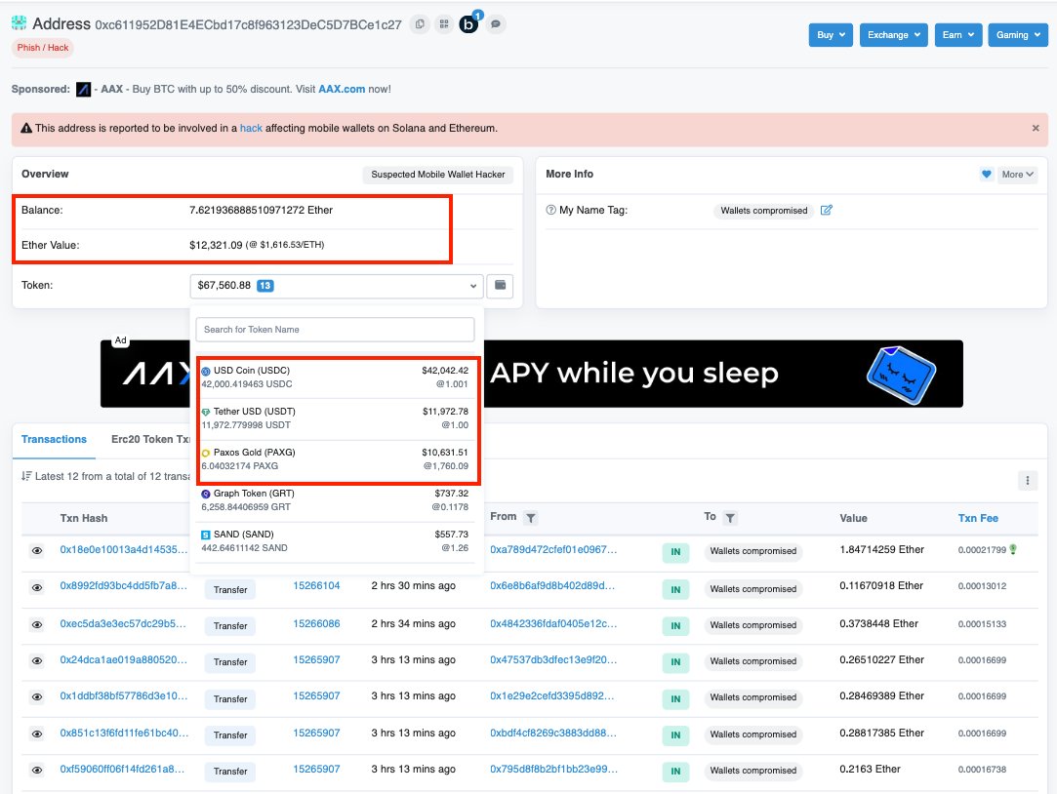The width and height of the screenshot is (1057, 794).
Task: Open the Exchange dropdown
Action: tap(893, 35)
